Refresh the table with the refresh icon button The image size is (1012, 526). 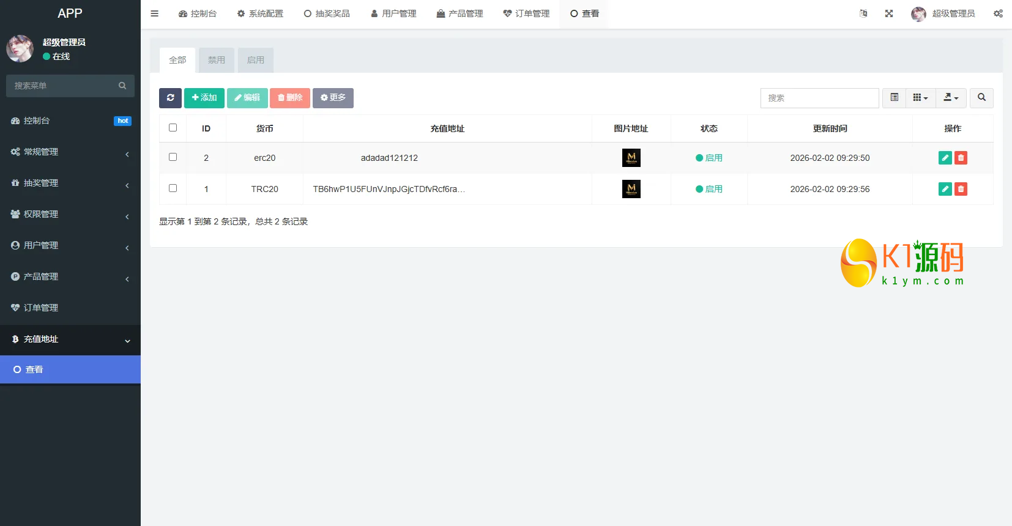click(x=170, y=98)
